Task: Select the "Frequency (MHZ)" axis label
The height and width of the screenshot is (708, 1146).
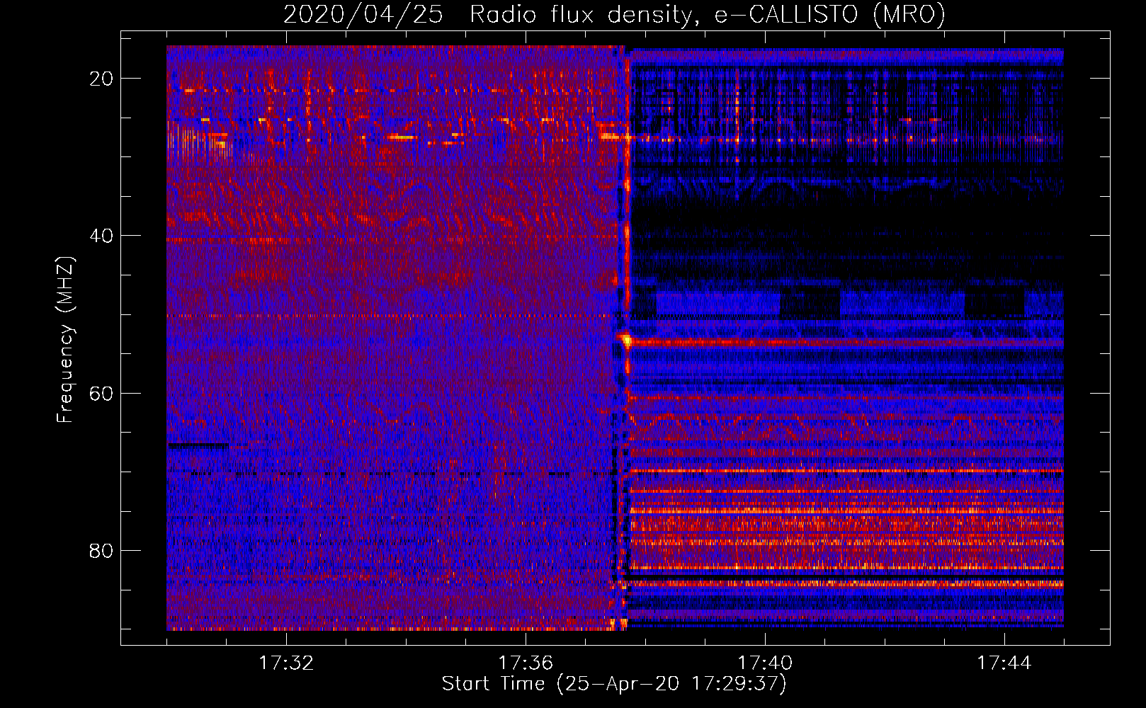Action: 65,340
